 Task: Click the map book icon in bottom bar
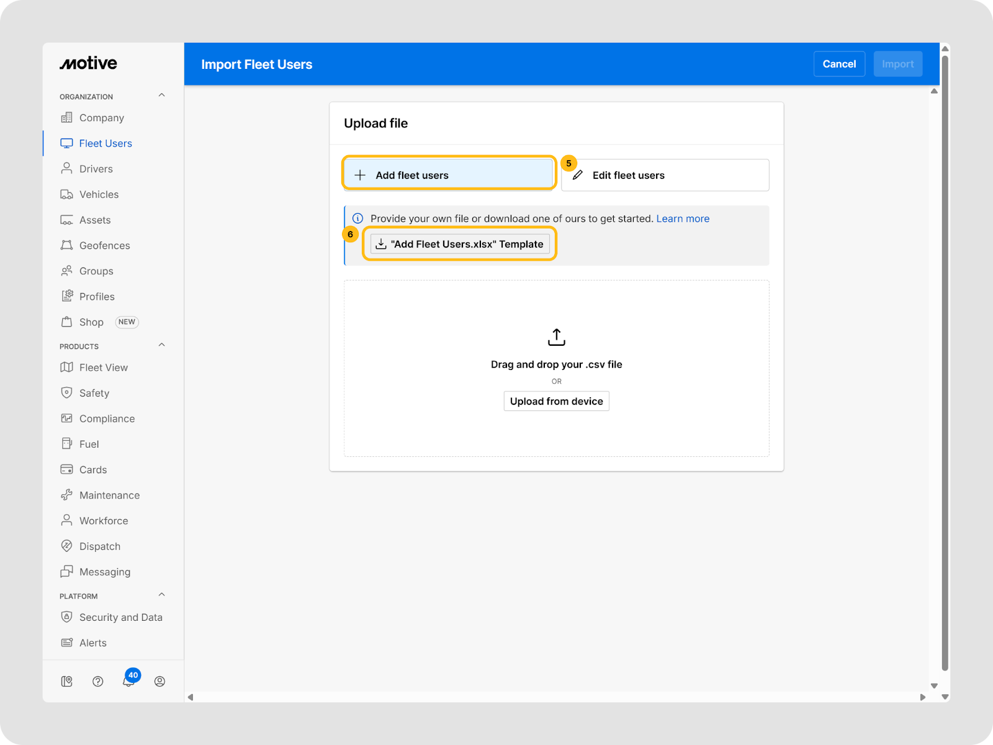click(67, 682)
